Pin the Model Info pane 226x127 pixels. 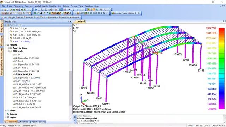click(69, 22)
